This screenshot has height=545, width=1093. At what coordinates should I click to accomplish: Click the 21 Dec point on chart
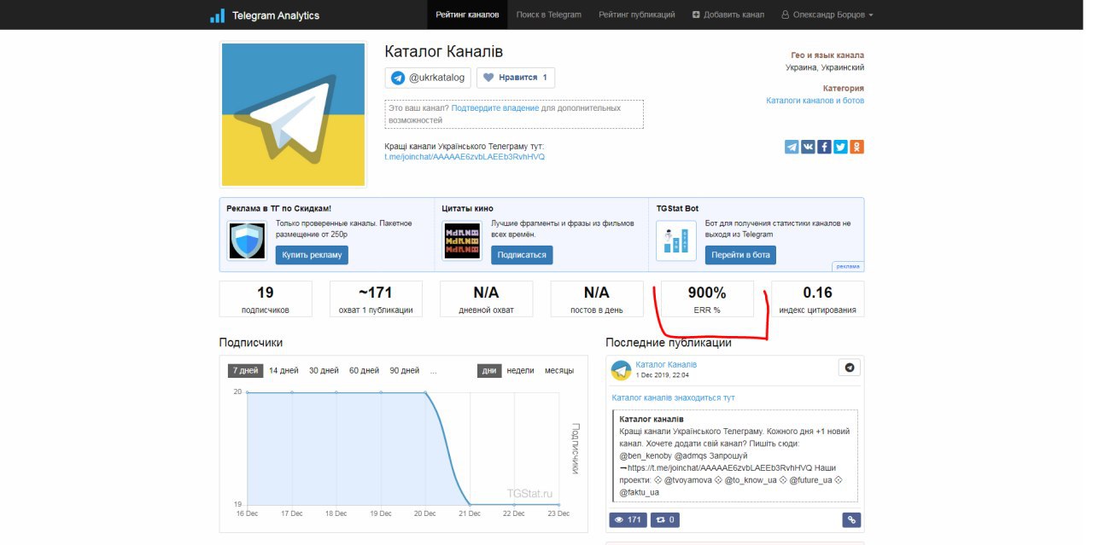click(470, 504)
